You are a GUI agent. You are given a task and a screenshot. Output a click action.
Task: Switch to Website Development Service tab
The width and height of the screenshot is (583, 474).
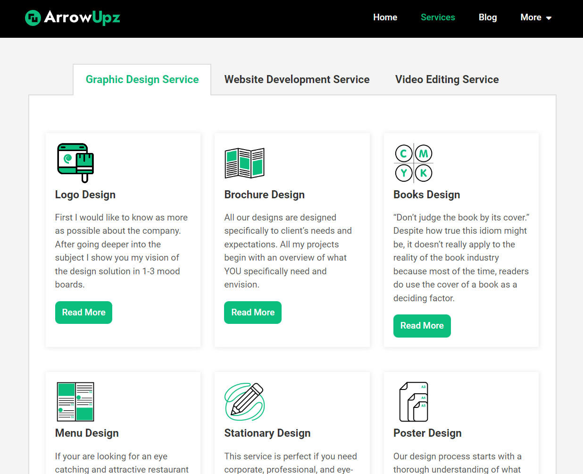tap(297, 79)
